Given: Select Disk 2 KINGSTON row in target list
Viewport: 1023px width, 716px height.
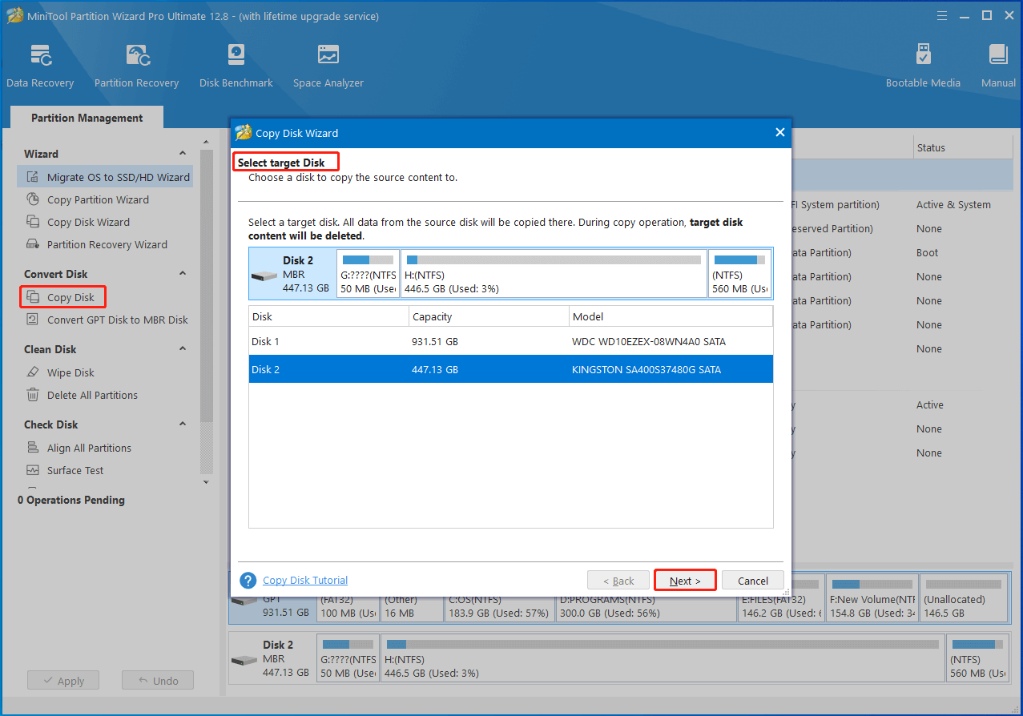Looking at the screenshot, I should tap(510, 369).
